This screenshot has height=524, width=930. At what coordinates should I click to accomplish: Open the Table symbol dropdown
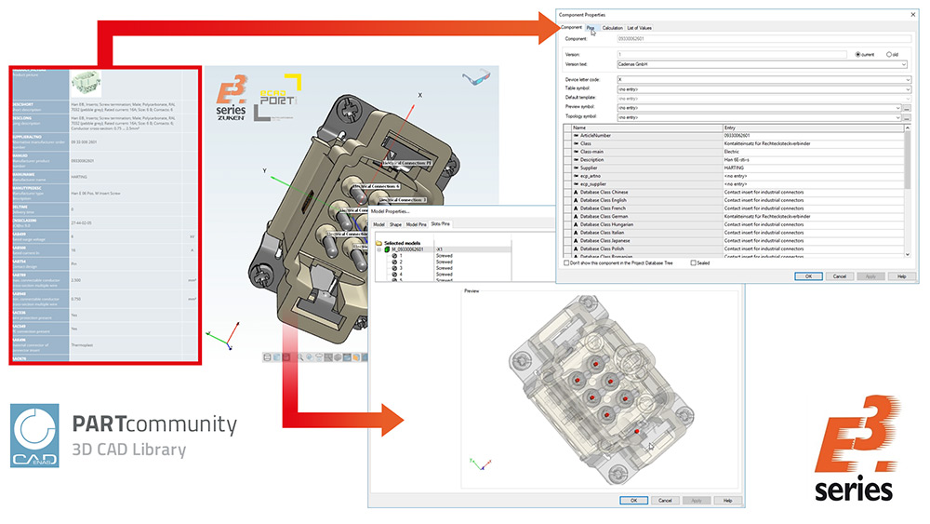pos(907,88)
